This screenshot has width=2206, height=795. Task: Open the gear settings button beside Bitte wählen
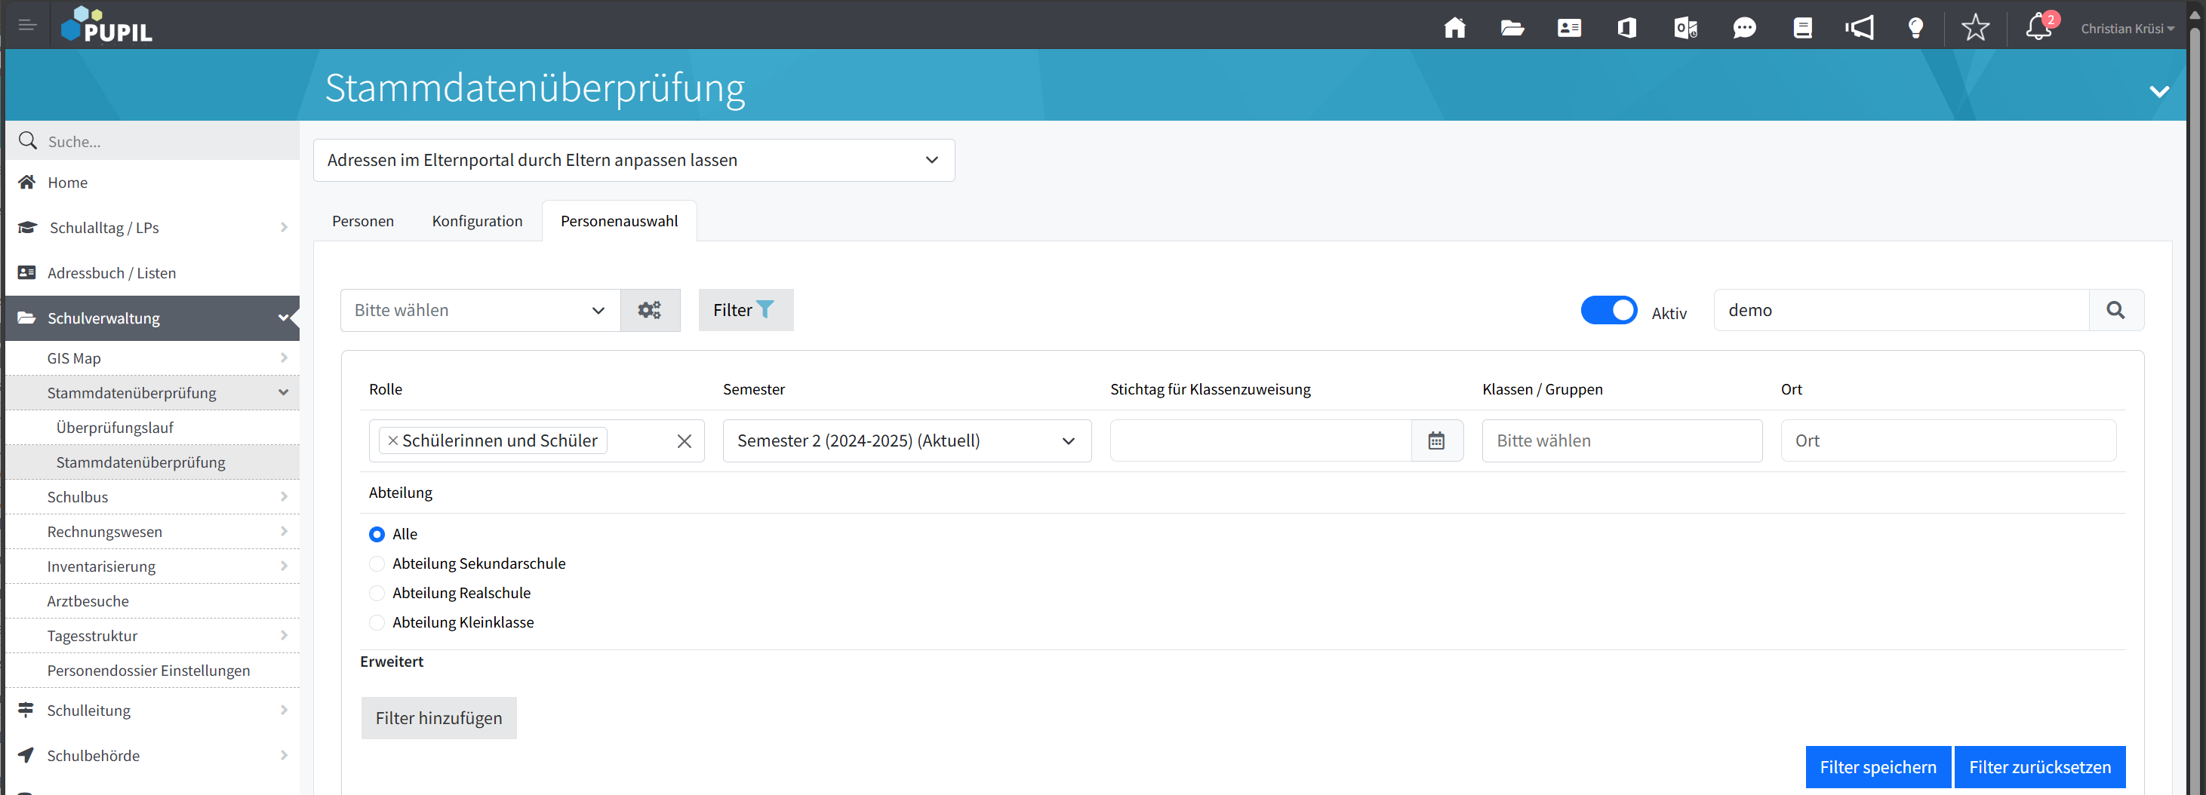pos(649,310)
